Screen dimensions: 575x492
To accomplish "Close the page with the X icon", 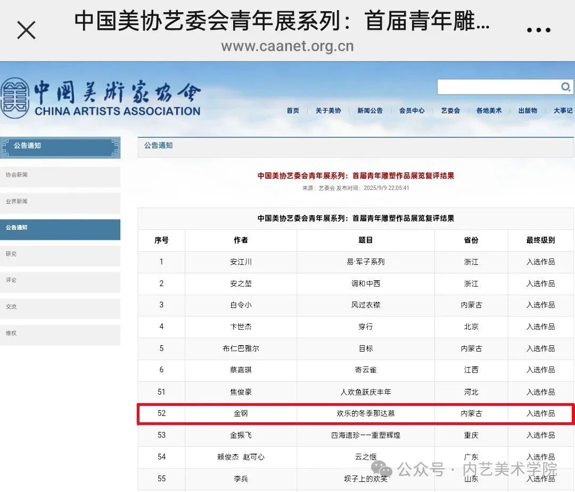I will tap(26, 30).
